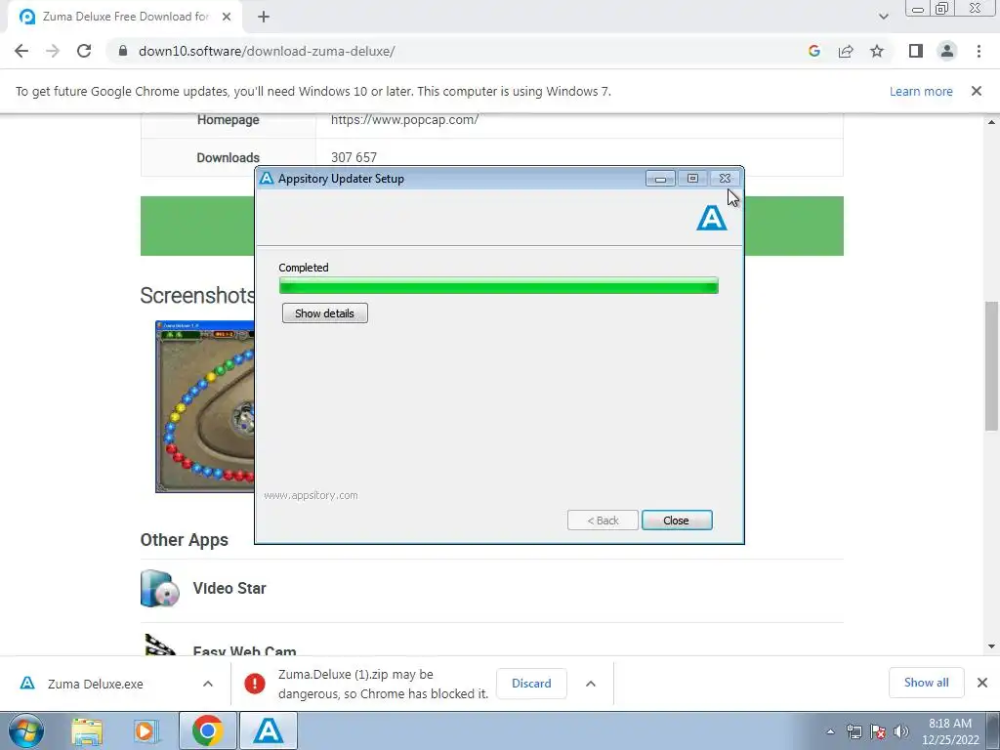Click the red danger warning icon
1000x750 pixels.
coord(255,684)
